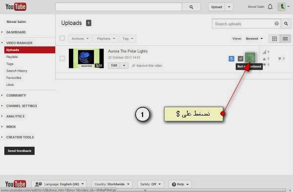Open Tags in the sidebar
This screenshot has height=192, width=293.
click(x=10, y=64)
